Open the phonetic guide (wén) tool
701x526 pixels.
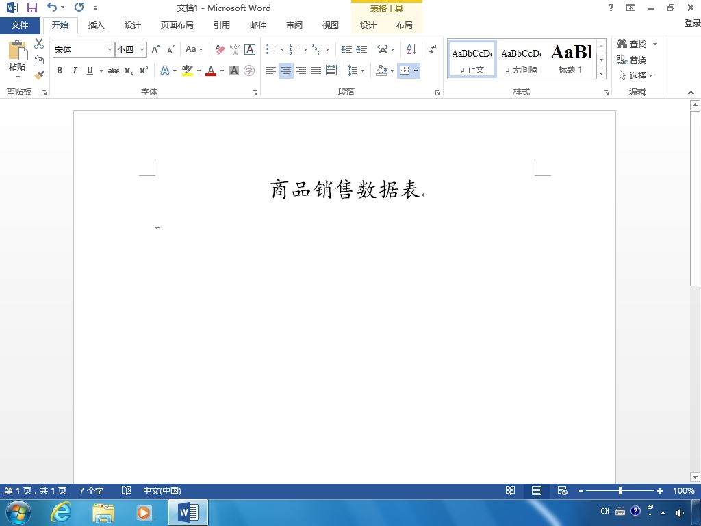pyautogui.click(x=235, y=49)
